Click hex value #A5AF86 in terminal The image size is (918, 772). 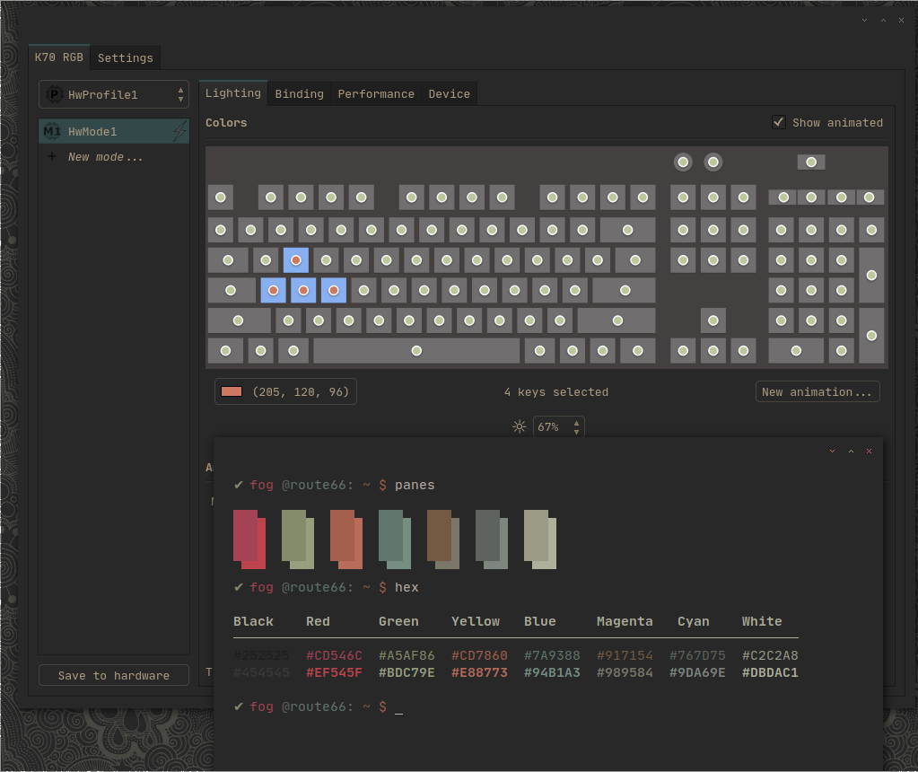[x=407, y=655]
